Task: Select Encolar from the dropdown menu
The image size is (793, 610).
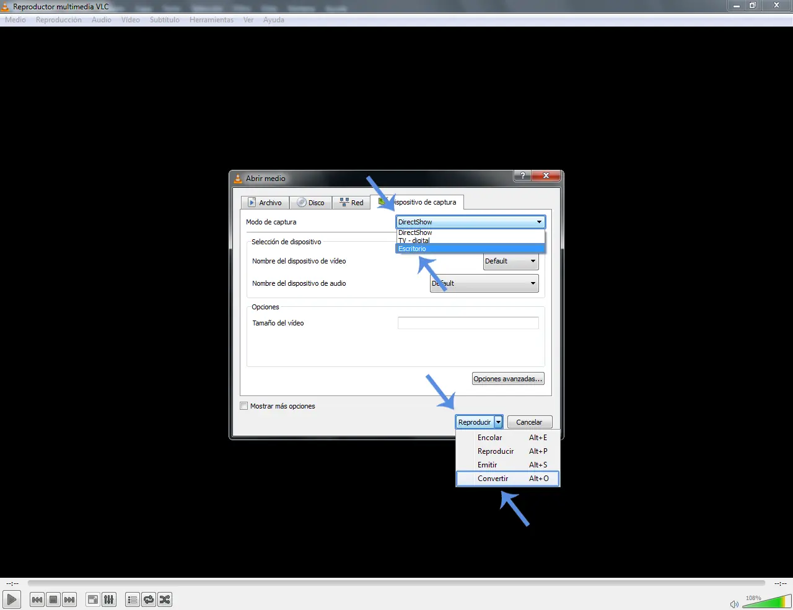Action: coord(508,438)
